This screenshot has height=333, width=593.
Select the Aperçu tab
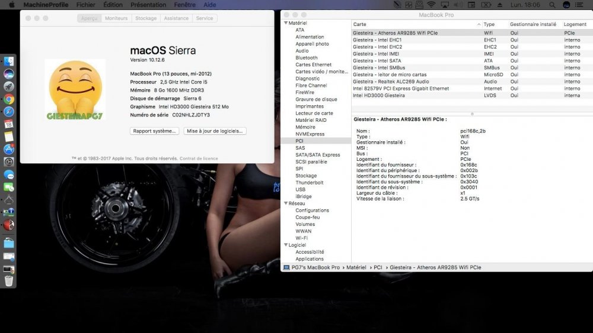(90, 18)
